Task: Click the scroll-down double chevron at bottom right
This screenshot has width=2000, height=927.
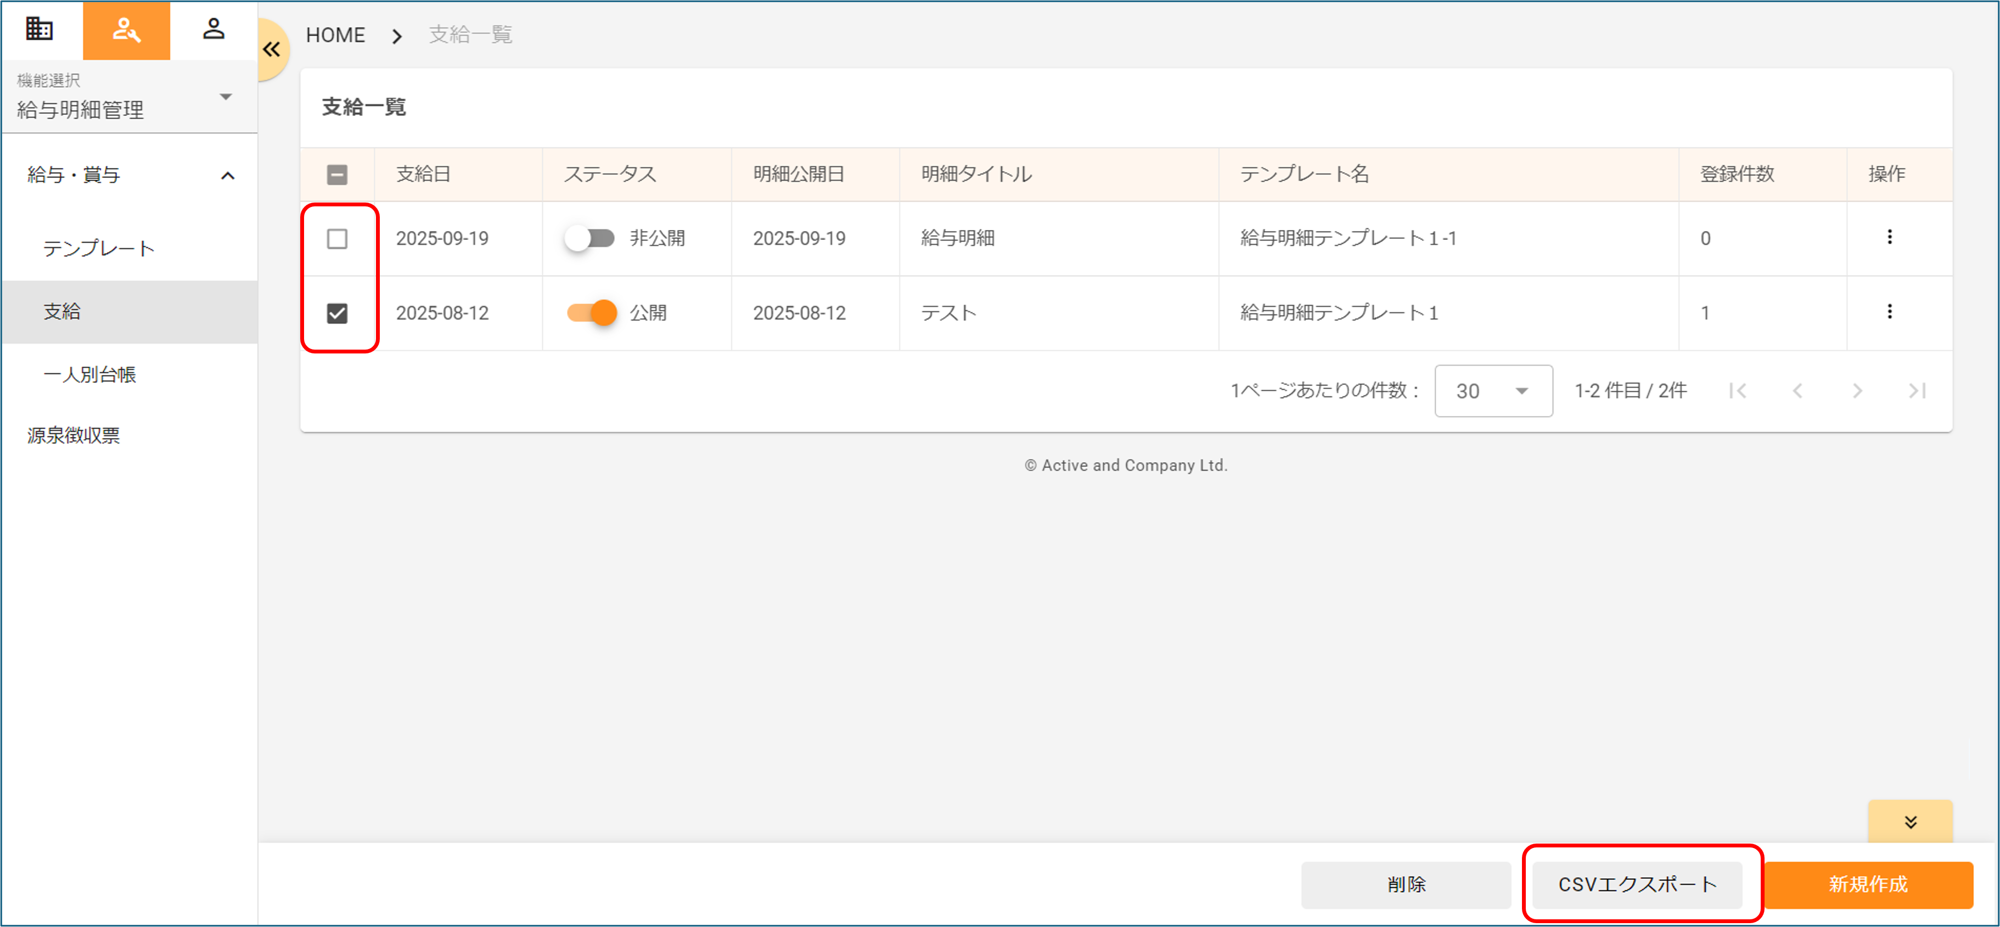Action: click(1910, 822)
